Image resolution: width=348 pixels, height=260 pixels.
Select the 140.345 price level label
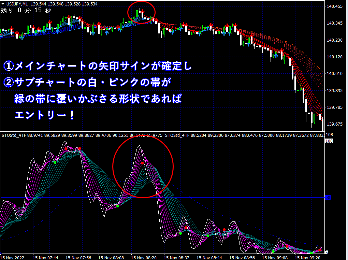335,23
